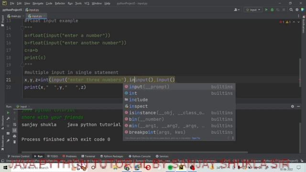The image size is (306, 172).
Task: Open Windows notification center icon
Action: (298, 168)
